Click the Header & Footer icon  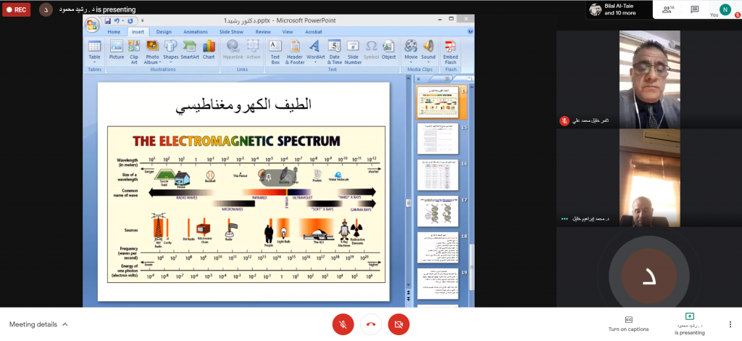(295, 49)
